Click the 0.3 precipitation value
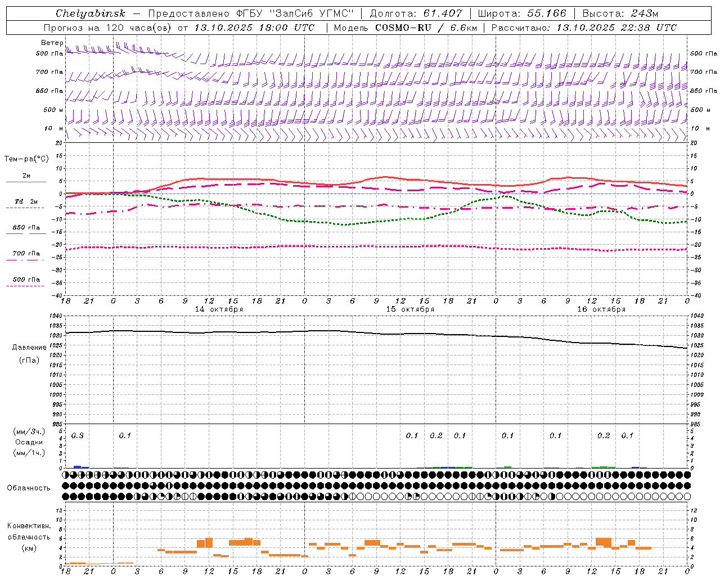 (78, 436)
